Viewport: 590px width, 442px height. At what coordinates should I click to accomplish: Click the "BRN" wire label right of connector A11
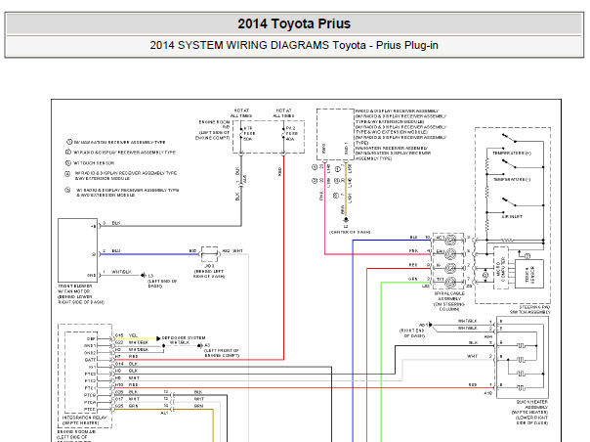point(198,406)
